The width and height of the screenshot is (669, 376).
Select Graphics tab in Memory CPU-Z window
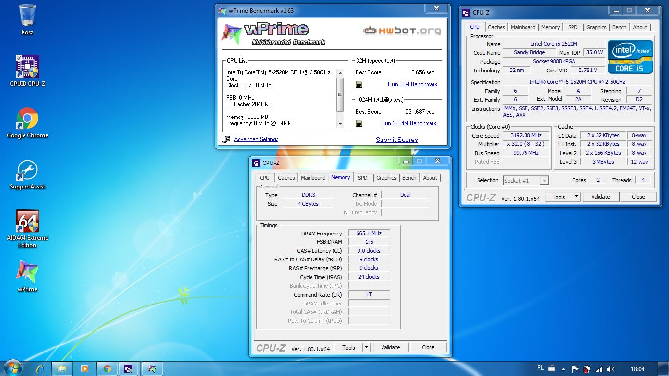click(386, 178)
